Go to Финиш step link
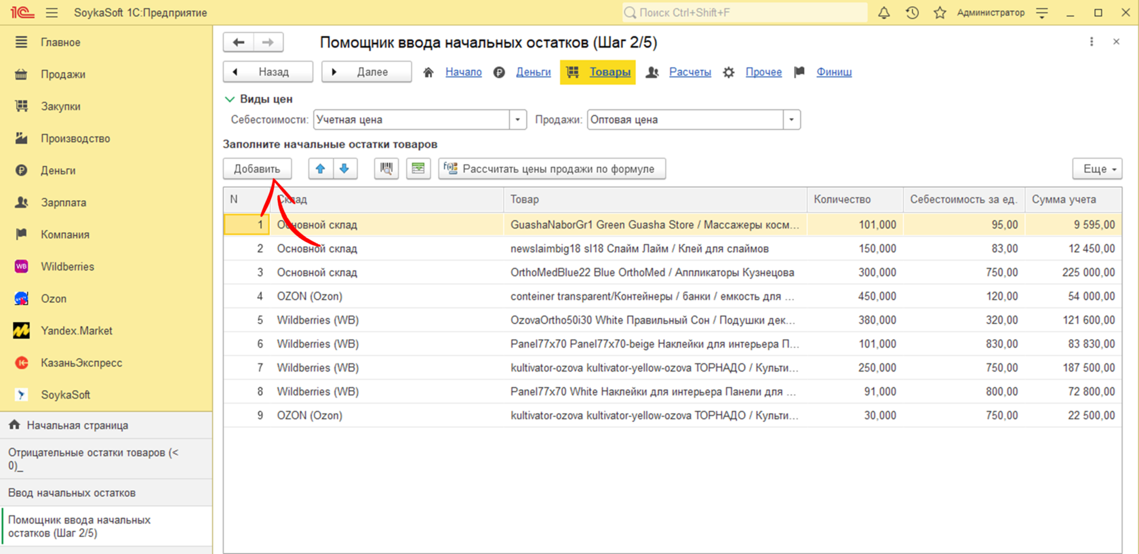The height and width of the screenshot is (554, 1139). click(x=834, y=72)
